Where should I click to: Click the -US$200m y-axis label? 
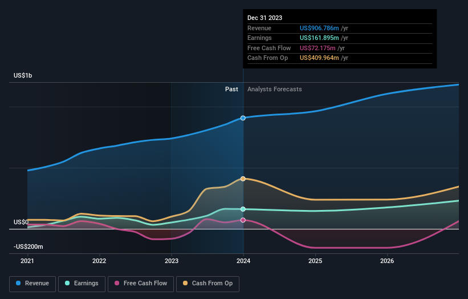[29, 247]
